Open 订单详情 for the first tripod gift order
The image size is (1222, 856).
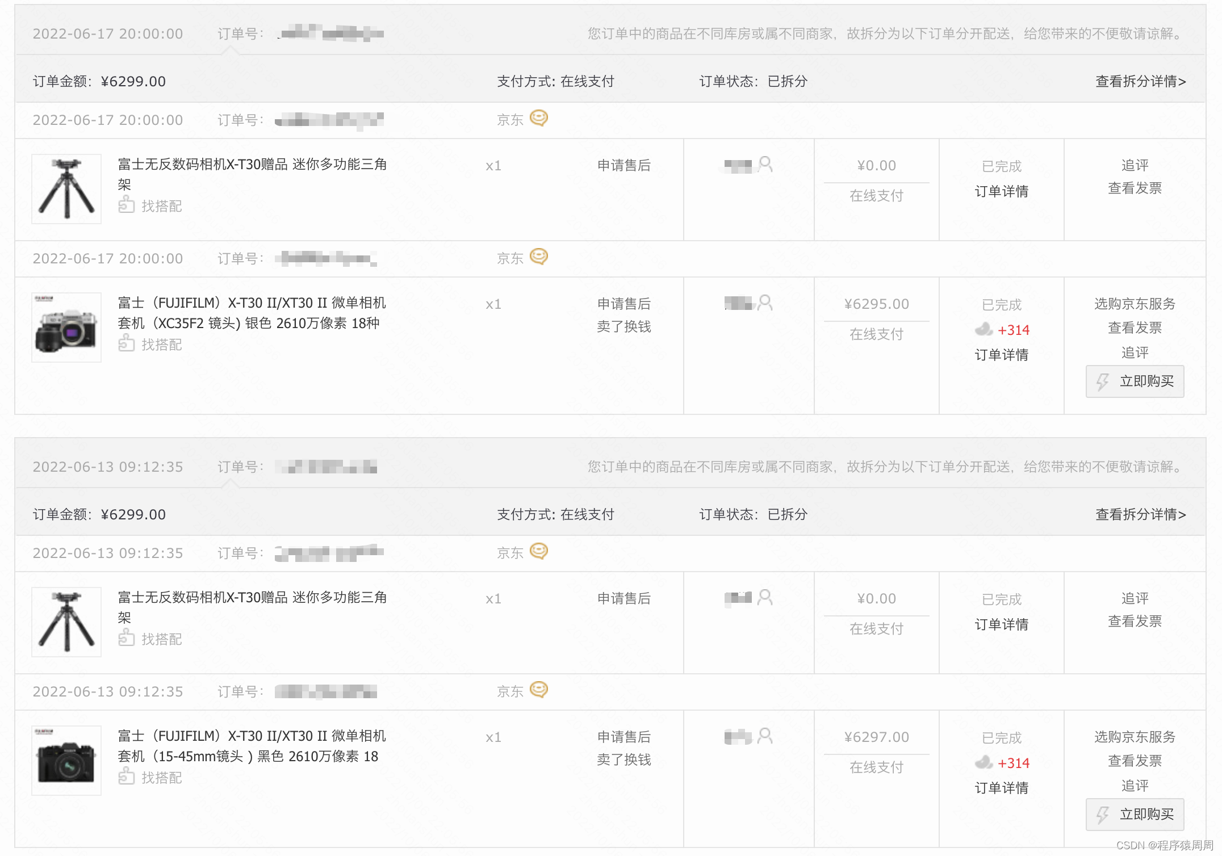pos(1001,192)
